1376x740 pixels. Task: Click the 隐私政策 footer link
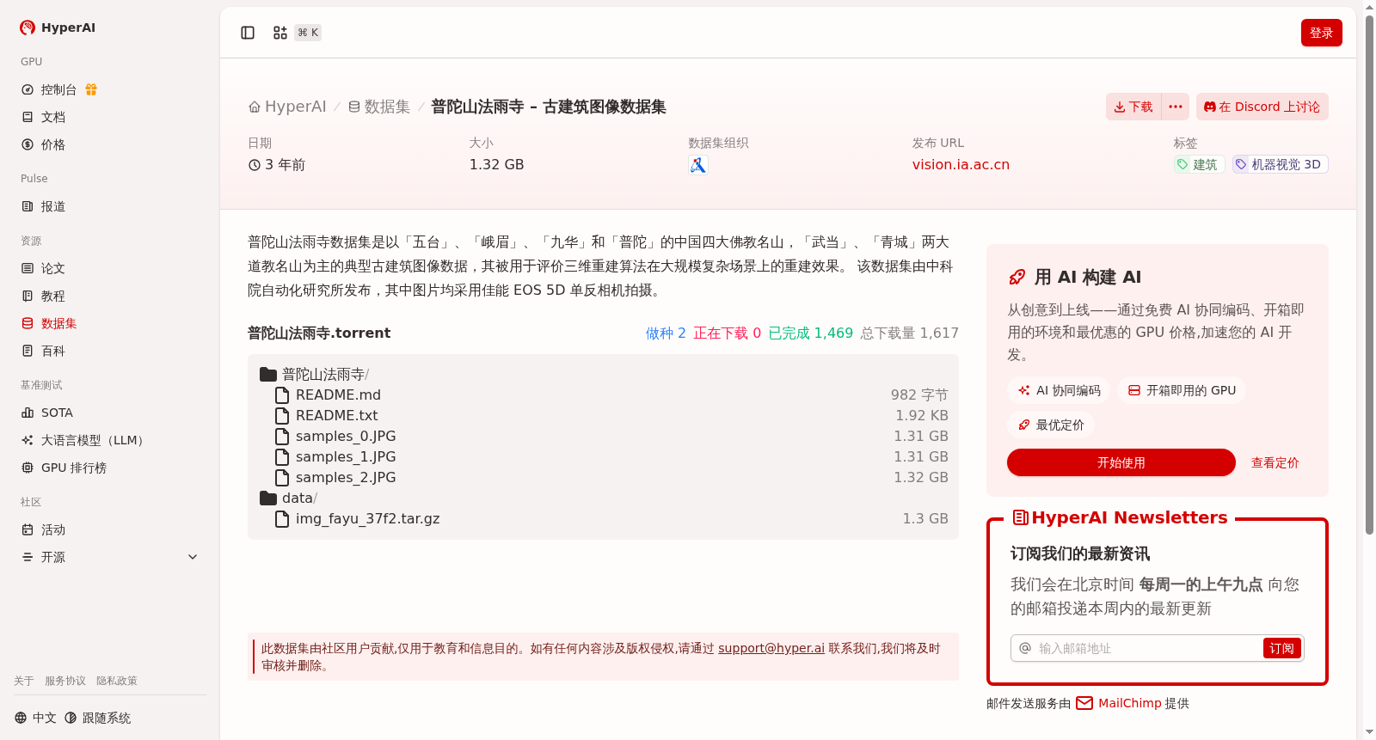(117, 681)
